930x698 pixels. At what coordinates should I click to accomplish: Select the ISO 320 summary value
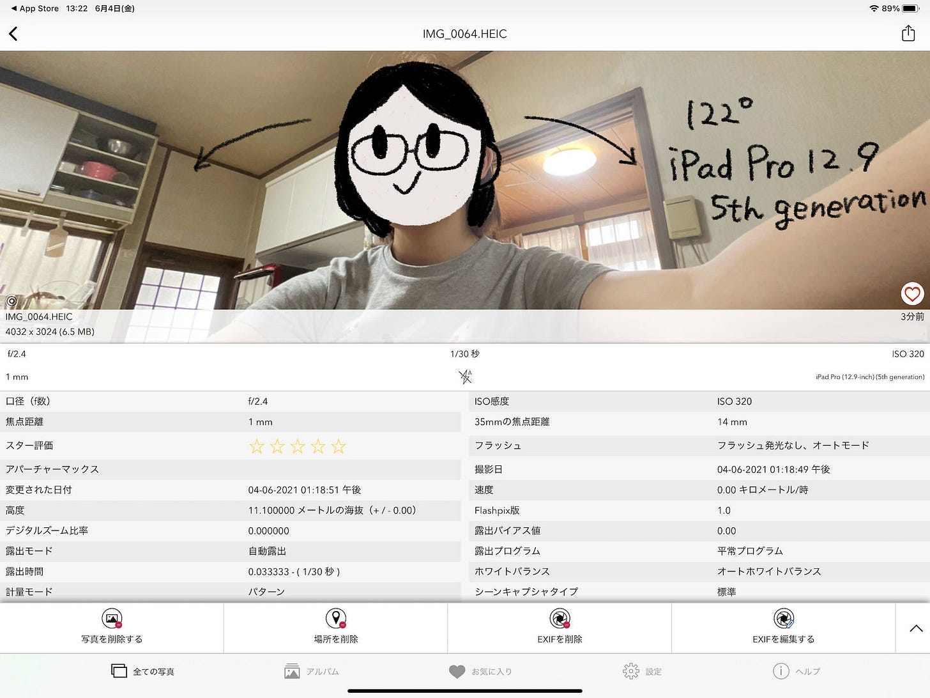pos(908,353)
